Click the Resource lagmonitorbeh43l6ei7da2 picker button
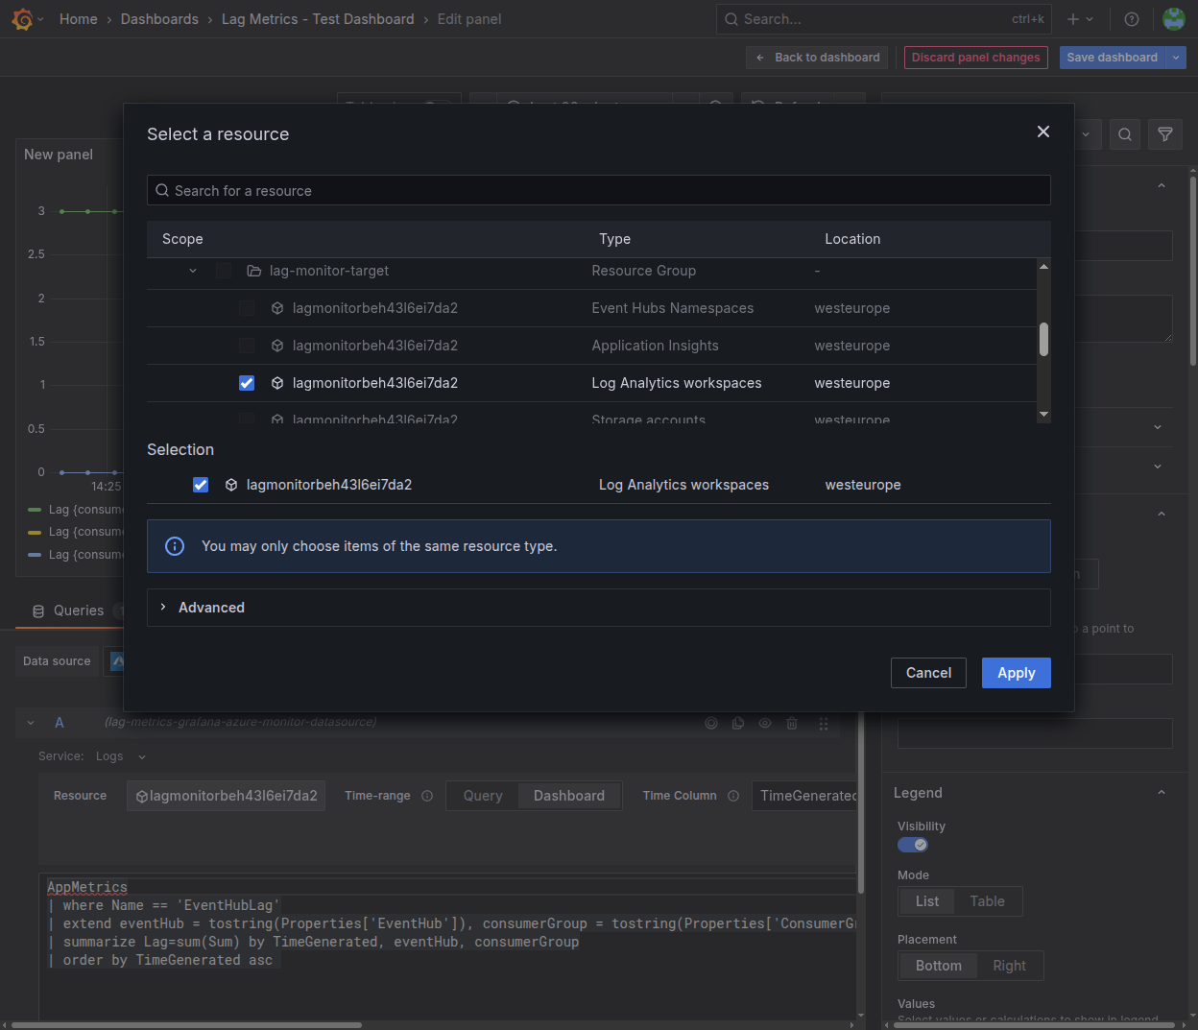The image size is (1198, 1030). tap(227, 796)
